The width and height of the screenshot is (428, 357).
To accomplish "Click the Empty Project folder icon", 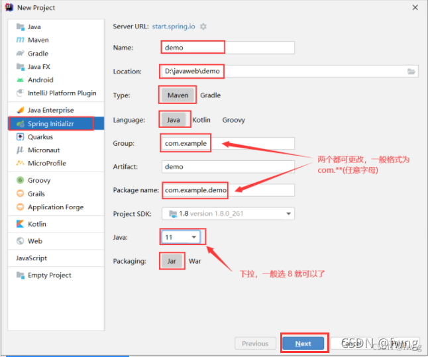I will click(20, 275).
